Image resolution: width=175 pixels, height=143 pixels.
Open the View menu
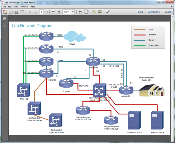click(x=16, y=7)
